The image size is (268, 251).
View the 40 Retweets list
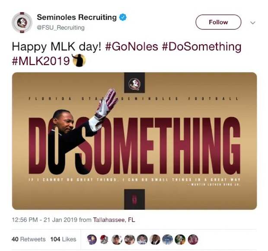[x=29, y=239]
